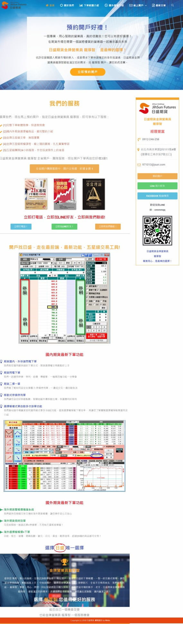Image resolution: width=183 pixels, height=624 pixels.
Task: Click the trophy icon above 金牌營業員
Action: coord(64,562)
